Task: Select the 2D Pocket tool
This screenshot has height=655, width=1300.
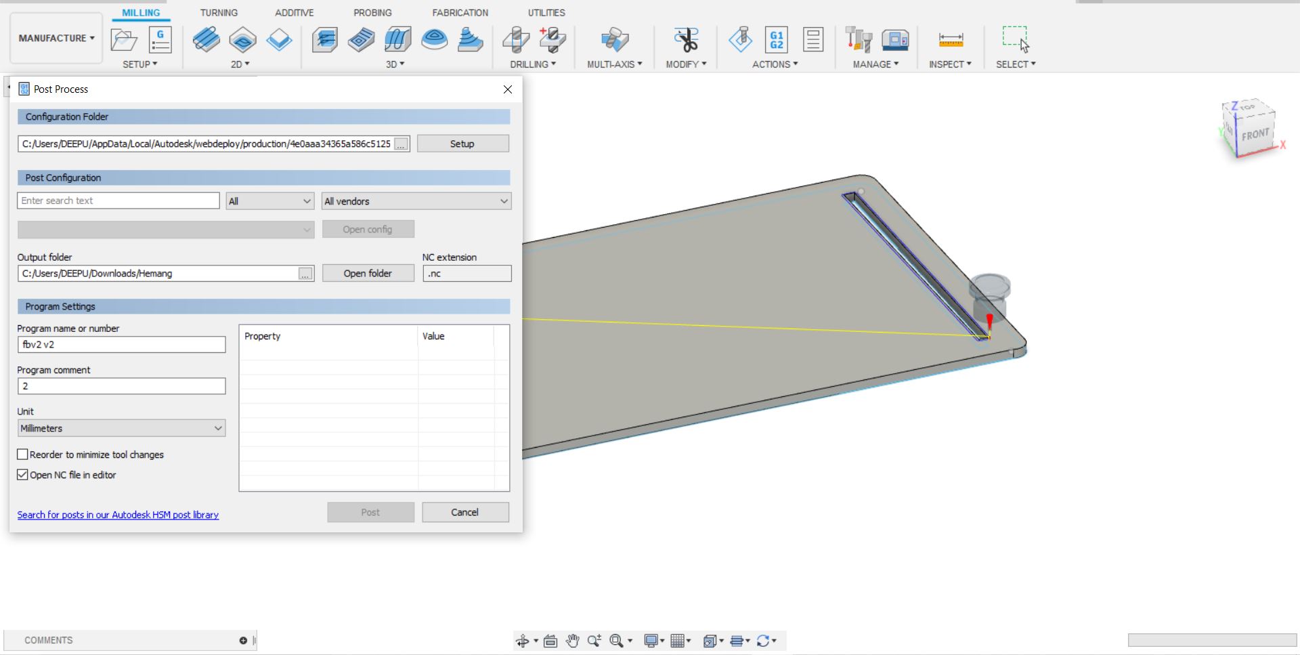Action: tap(243, 40)
